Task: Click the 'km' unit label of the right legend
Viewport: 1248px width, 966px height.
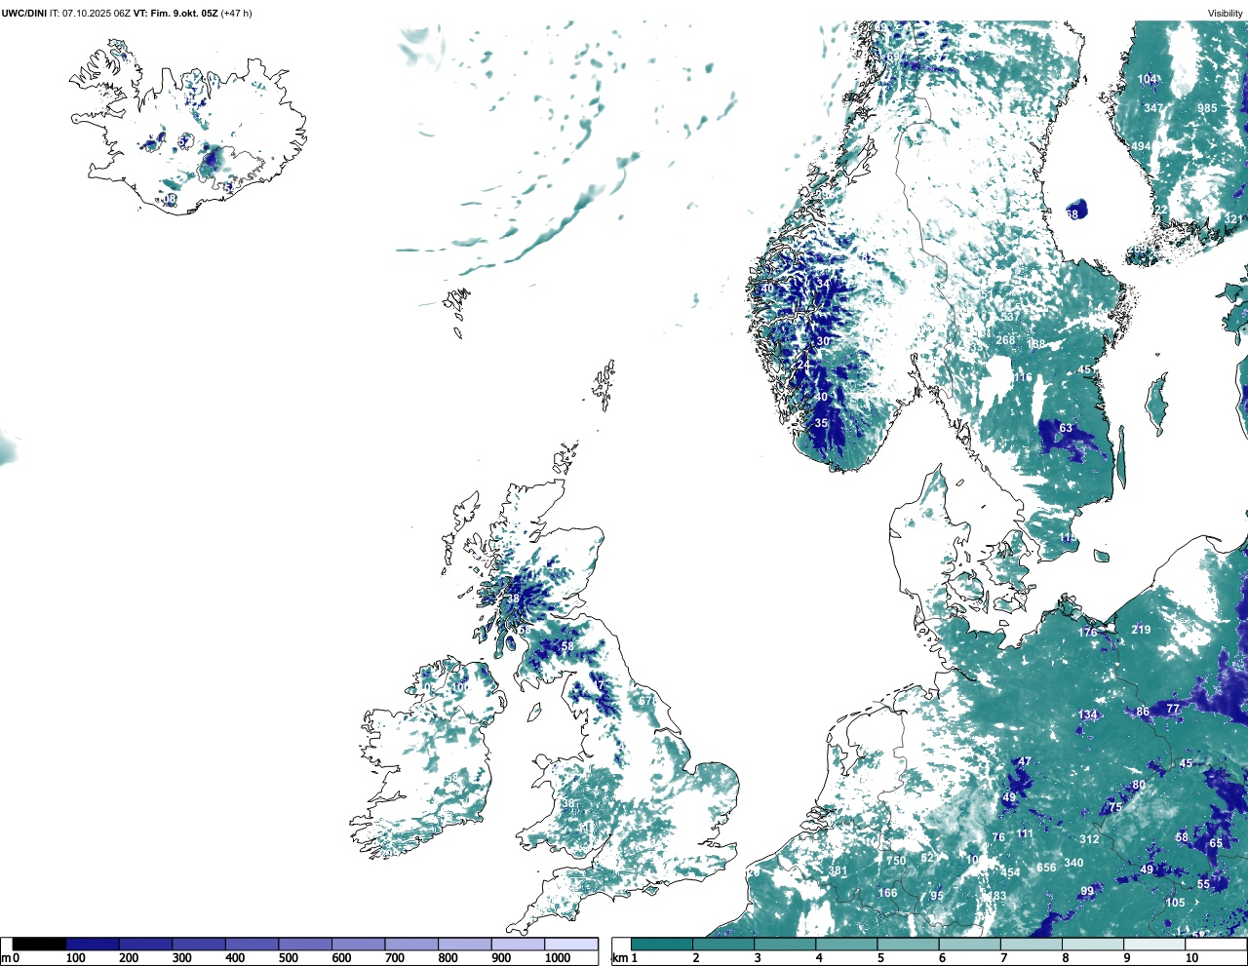Action: (x=620, y=958)
